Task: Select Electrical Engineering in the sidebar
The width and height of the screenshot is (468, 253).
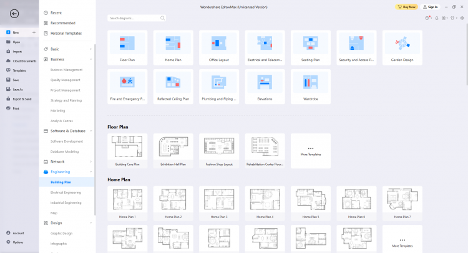Action: coord(66,193)
